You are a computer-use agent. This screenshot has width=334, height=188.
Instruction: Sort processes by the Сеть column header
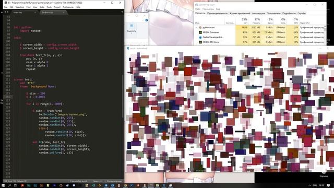click(280, 21)
